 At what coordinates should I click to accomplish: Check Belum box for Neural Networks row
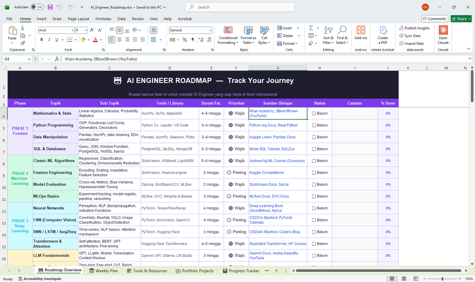pyautogui.click(x=314, y=208)
